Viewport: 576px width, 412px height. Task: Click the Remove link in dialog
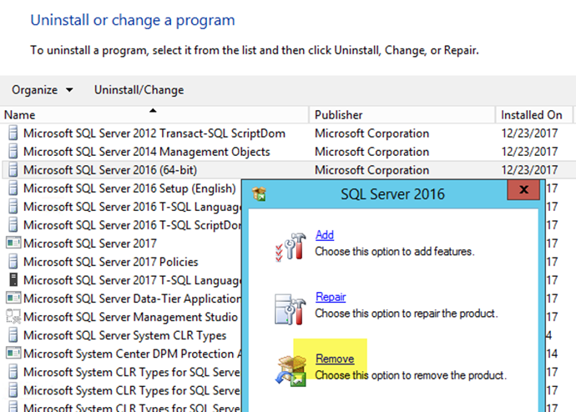coord(335,359)
